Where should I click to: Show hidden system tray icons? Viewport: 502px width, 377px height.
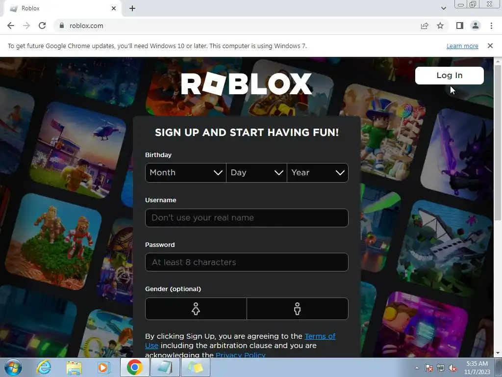[x=417, y=368]
